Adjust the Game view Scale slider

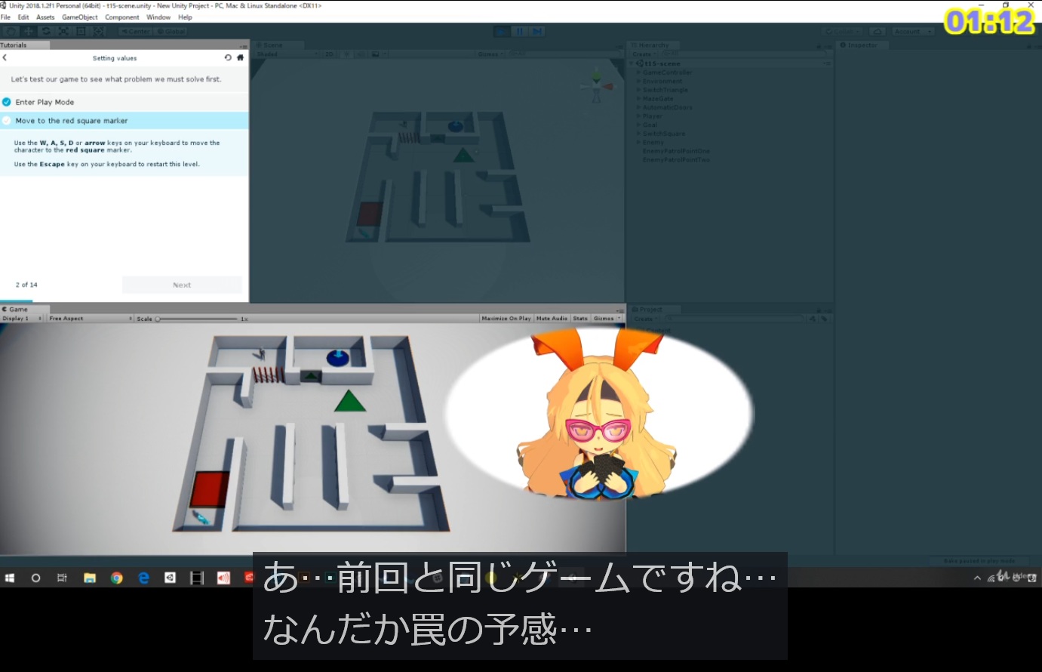[196, 319]
